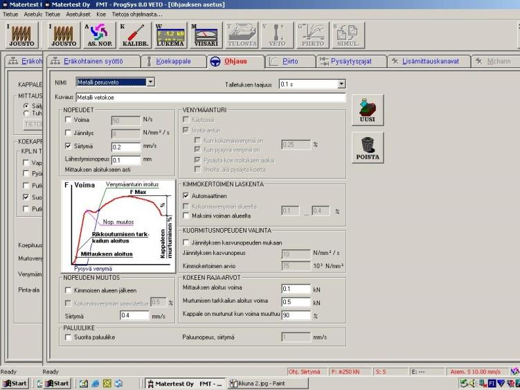Click the force-curve diagram image
Image resolution: width=520 pixels, height=390 pixels.
118,227
